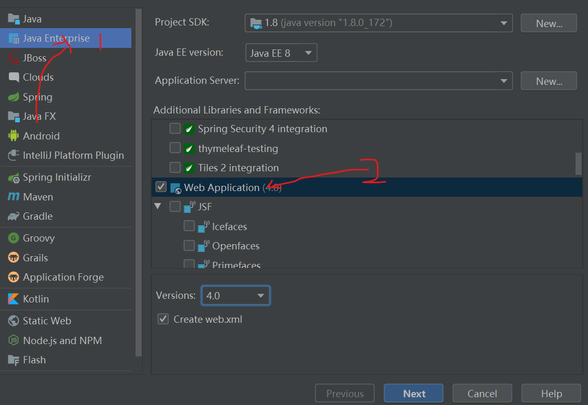588x405 pixels.
Task: Select Static Web from project list
Action: 47,321
